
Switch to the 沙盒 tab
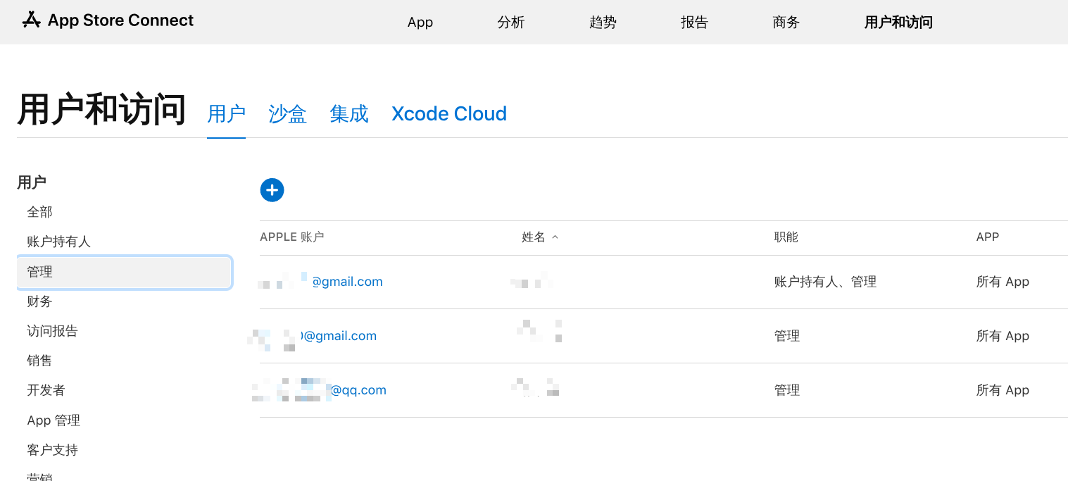tap(287, 113)
